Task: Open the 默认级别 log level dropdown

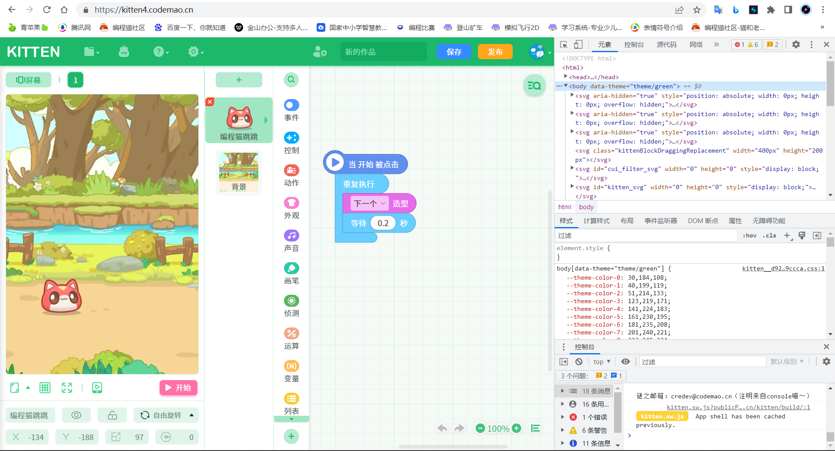Action: click(787, 361)
